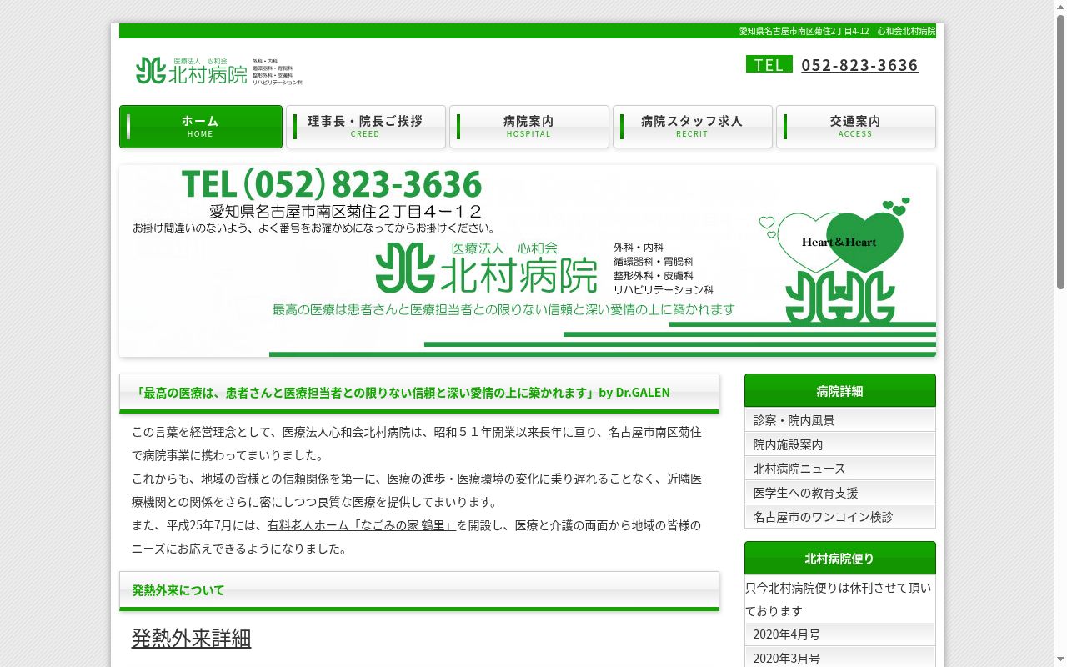1067x667 pixels.
Task: Open 理事長・院長ご挨拶 menu tab
Action: 366,127
